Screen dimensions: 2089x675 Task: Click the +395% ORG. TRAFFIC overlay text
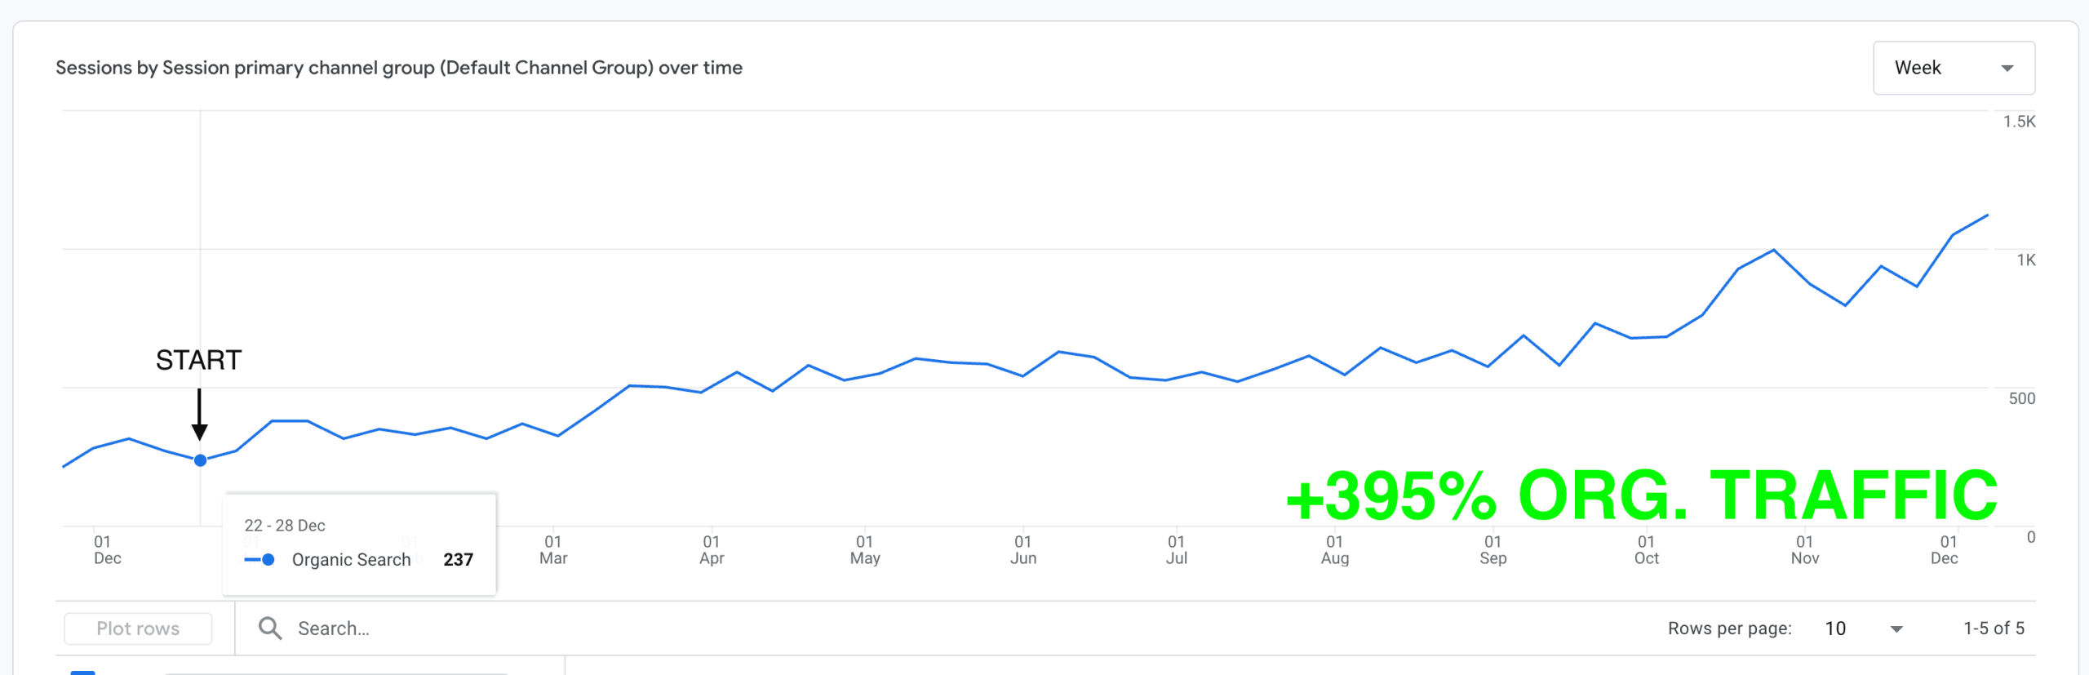(x=1641, y=495)
